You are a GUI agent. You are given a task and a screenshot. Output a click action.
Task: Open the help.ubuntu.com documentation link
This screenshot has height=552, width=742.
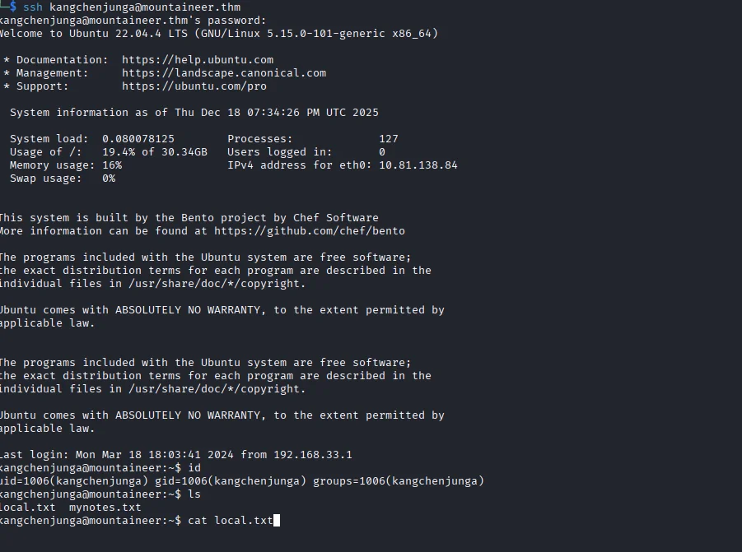pos(198,60)
